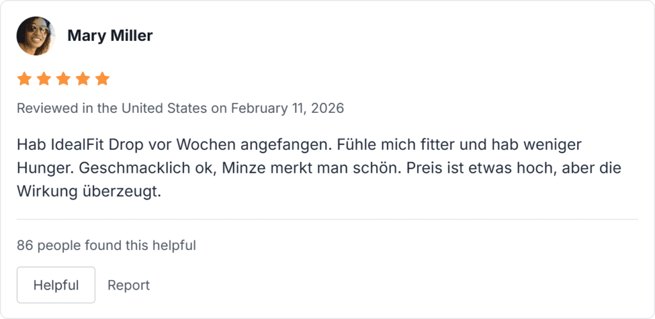Click the "86 people found this helpful" text

pos(106,244)
